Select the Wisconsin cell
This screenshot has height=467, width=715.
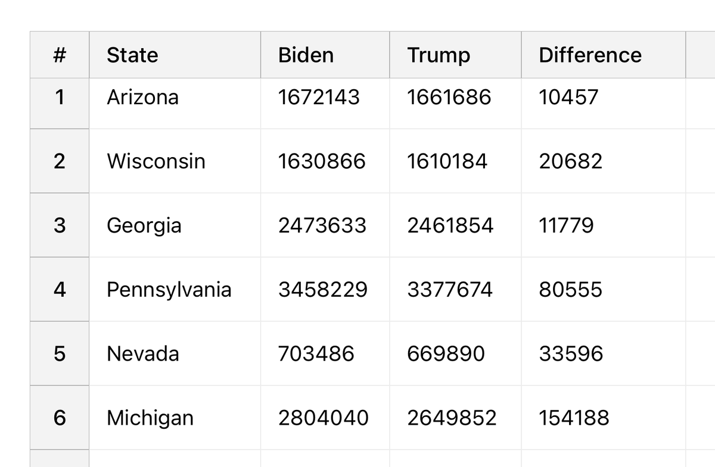(x=156, y=161)
